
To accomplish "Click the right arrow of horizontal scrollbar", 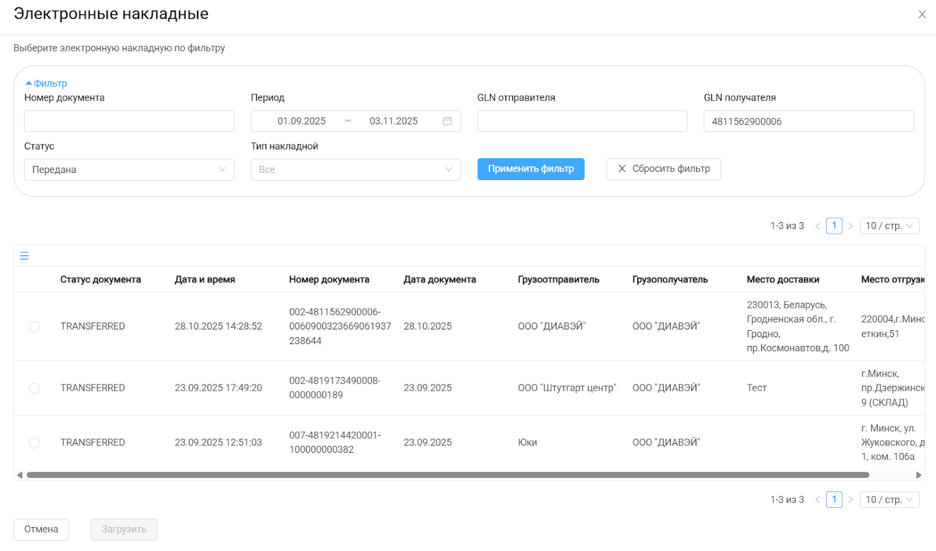I will [918, 475].
